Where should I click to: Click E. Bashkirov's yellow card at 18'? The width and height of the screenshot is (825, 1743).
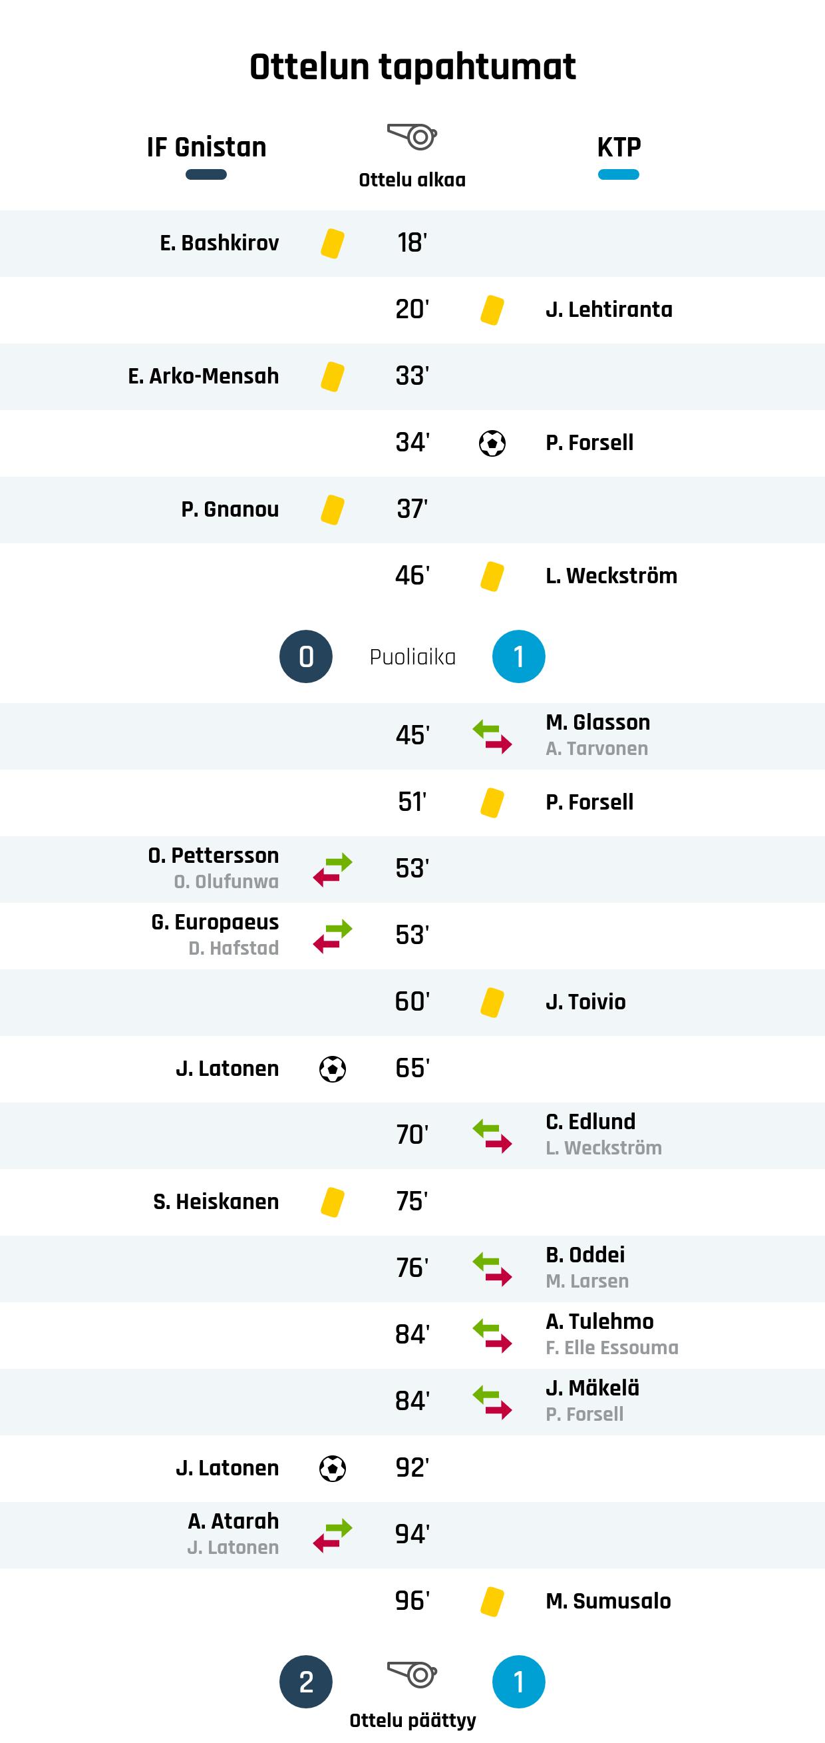pyautogui.click(x=332, y=244)
